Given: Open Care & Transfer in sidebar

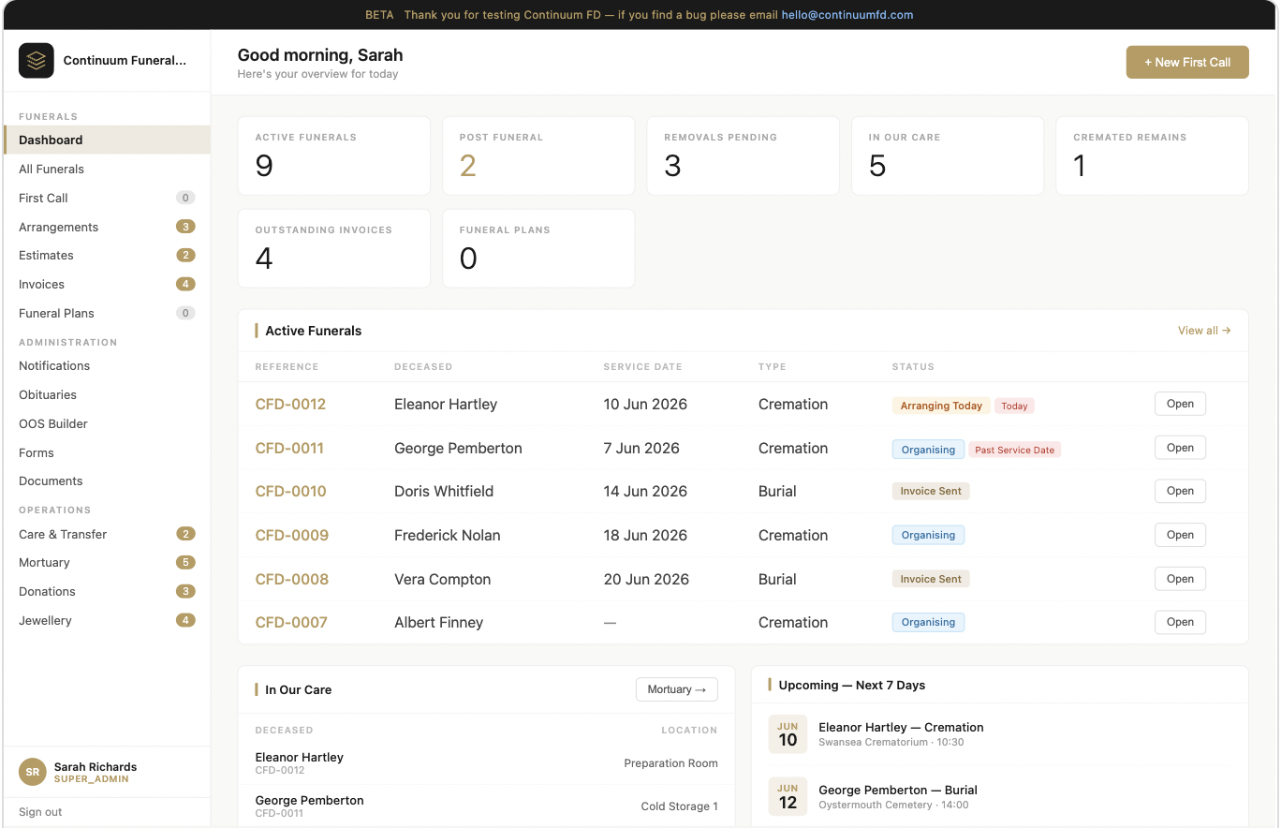Looking at the screenshot, I should point(107,534).
